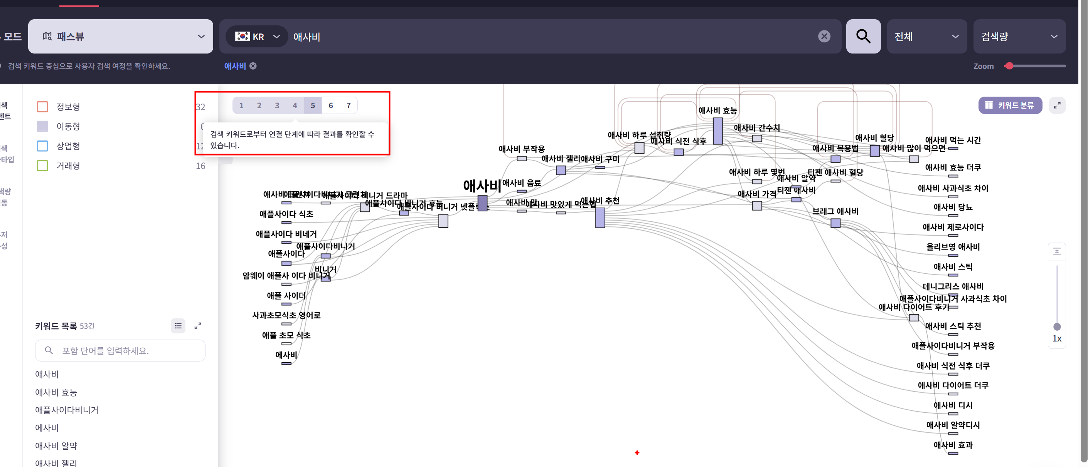Toggle the 정보형 checkbox
This screenshot has height=467, width=1088.
[x=43, y=107]
